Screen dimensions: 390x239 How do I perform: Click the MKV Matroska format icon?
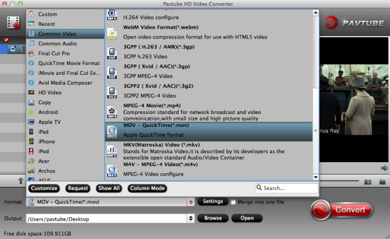pyautogui.click(x=112, y=151)
